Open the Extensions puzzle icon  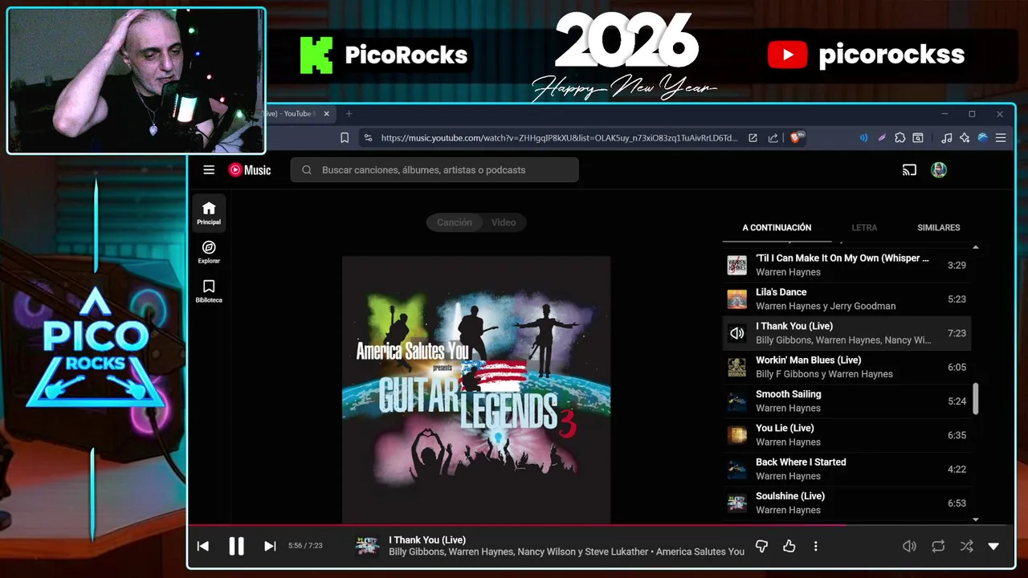pyautogui.click(x=900, y=138)
